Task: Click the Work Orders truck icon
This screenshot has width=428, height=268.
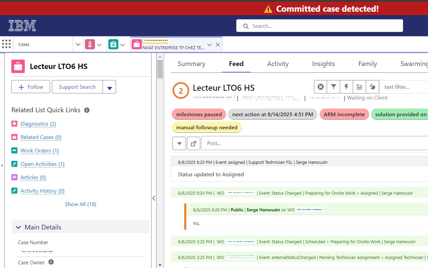Action: click(14, 150)
